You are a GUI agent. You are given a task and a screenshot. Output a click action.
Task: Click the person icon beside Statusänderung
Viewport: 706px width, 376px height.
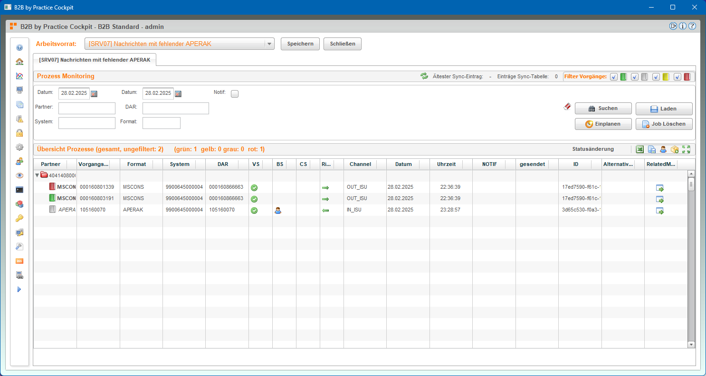pyautogui.click(x=663, y=149)
